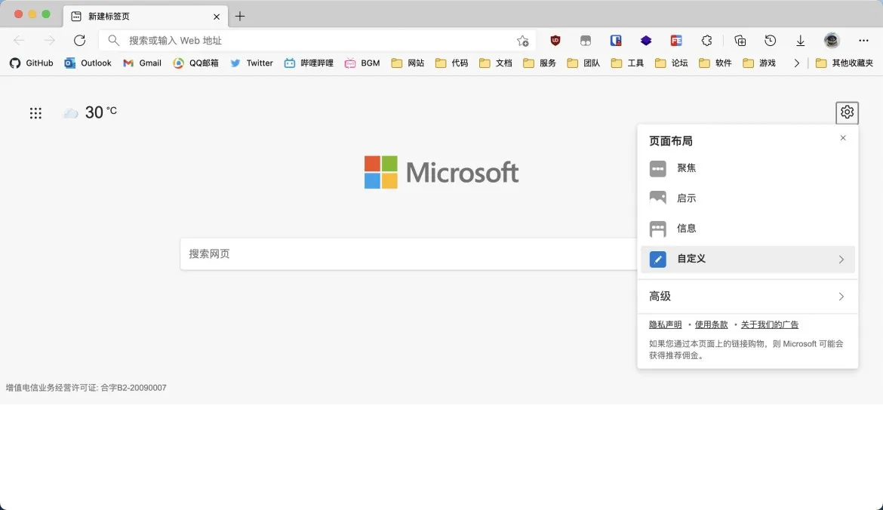Add page to favorites star icon
The height and width of the screenshot is (510, 883).
tap(522, 41)
